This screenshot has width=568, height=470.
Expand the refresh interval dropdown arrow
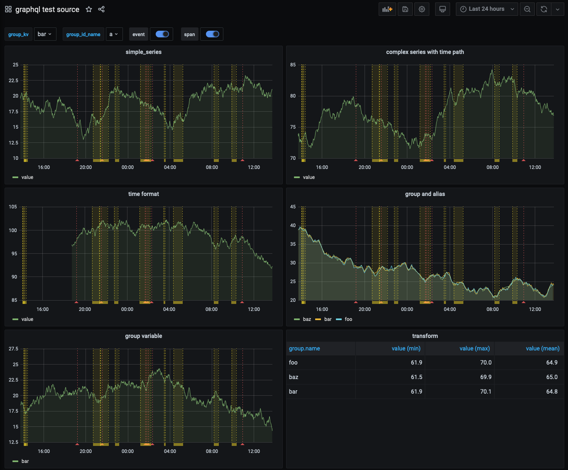(558, 9)
